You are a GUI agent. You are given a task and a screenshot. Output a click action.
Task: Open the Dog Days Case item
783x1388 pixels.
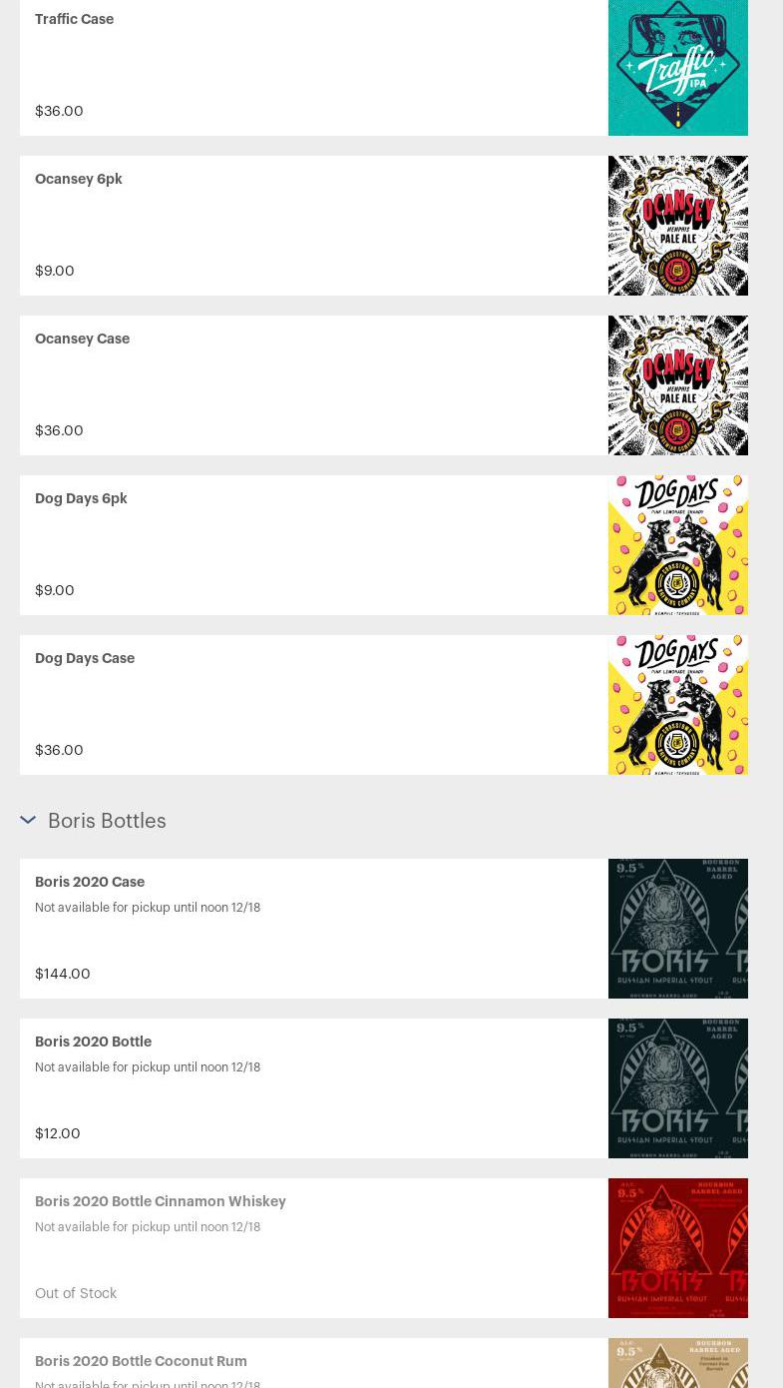pos(85,658)
